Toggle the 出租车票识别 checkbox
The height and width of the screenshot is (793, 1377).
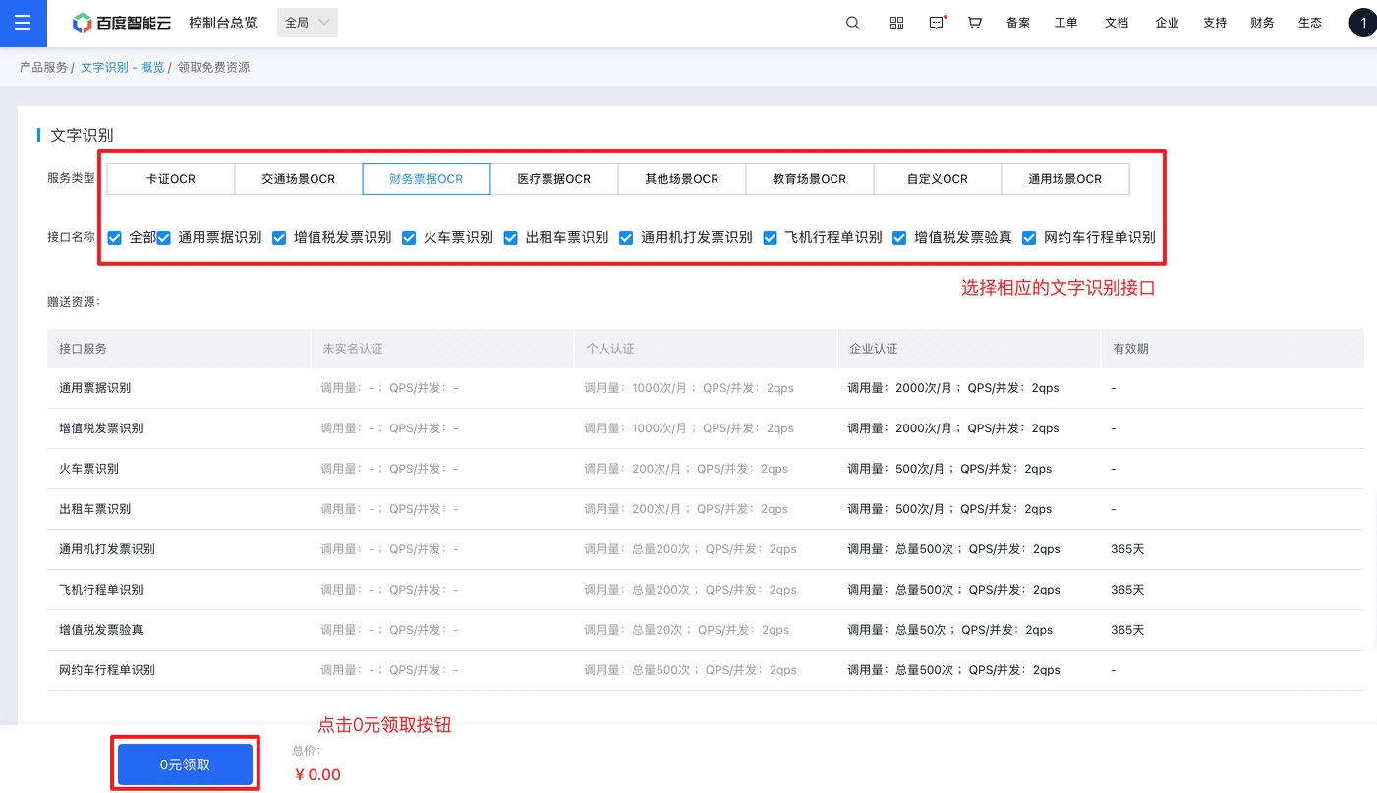(x=511, y=238)
